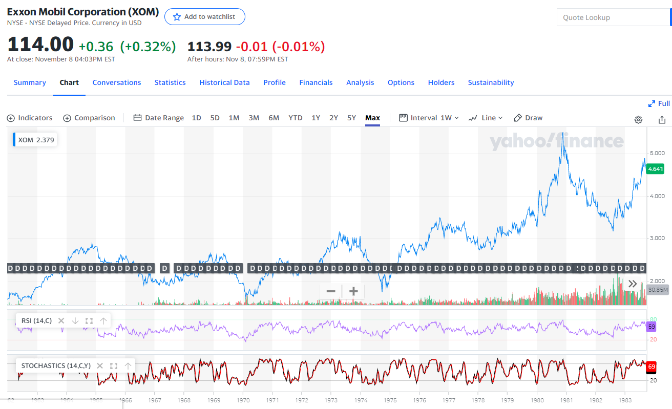Click the RSI (14,C) label
The width and height of the screenshot is (672, 409).
tap(36, 321)
